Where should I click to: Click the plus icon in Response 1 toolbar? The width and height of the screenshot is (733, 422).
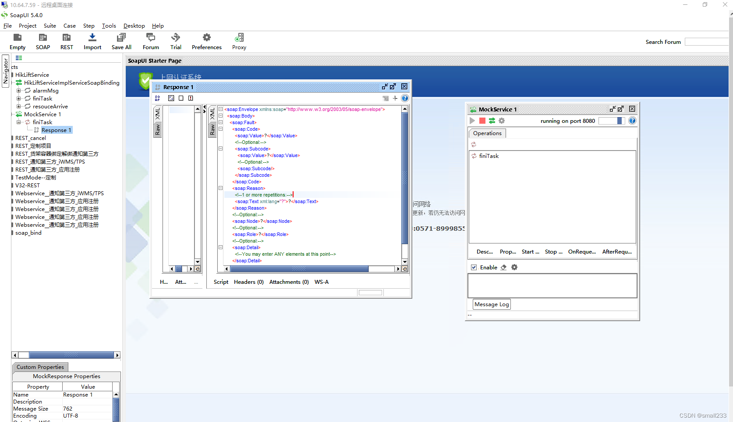coord(395,98)
